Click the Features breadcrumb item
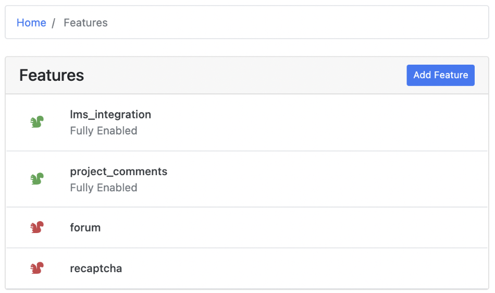The image size is (495, 293). tap(85, 23)
